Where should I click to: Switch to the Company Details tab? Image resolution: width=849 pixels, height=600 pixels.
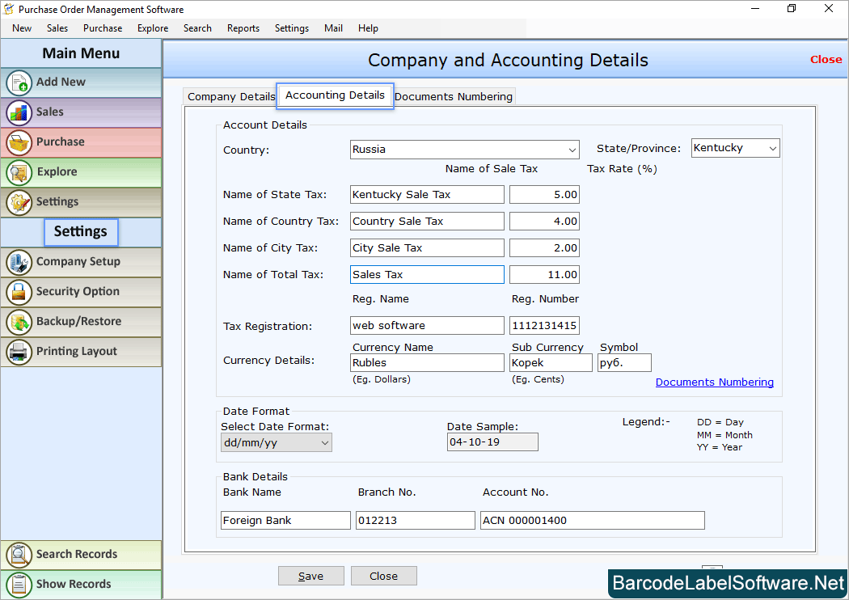tap(230, 96)
